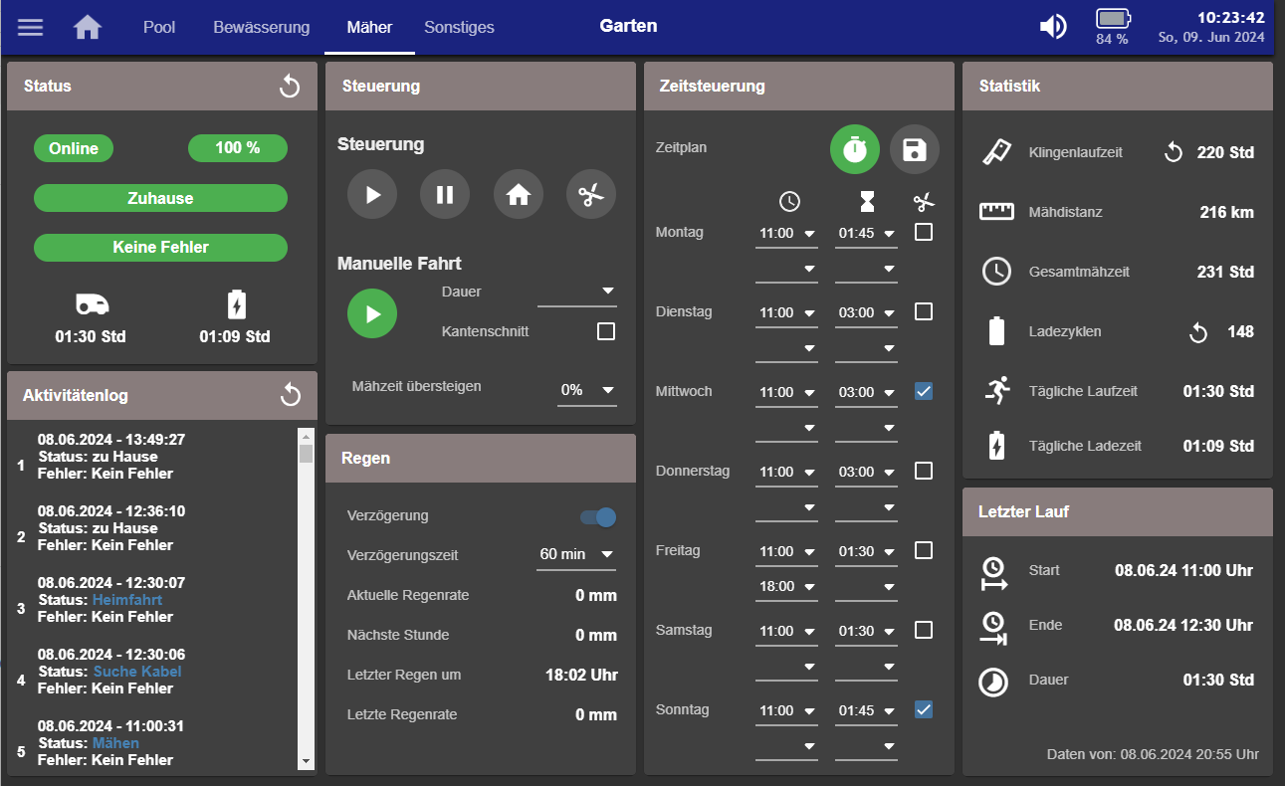Viewport: 1285px width, 786px height.
Task: Click the Aktivitätenlog scrollbar down arrow
Action: tap(307, 761)
